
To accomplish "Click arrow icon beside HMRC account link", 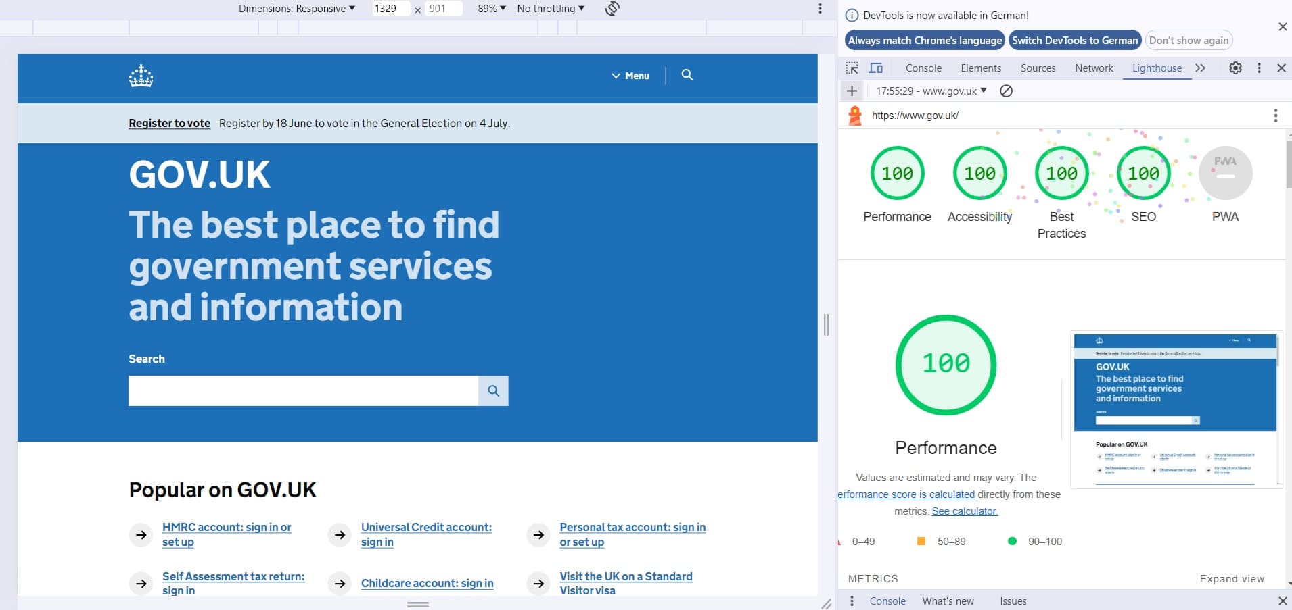I will 141,535.
